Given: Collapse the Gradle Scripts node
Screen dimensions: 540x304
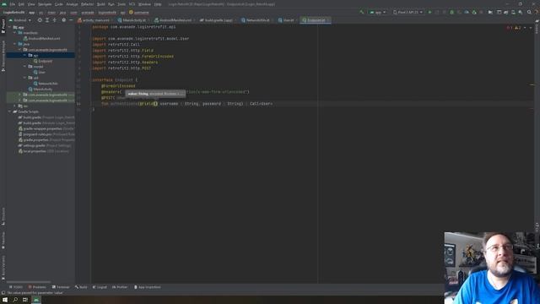Looking at the screenshot, I should (10, 111).
